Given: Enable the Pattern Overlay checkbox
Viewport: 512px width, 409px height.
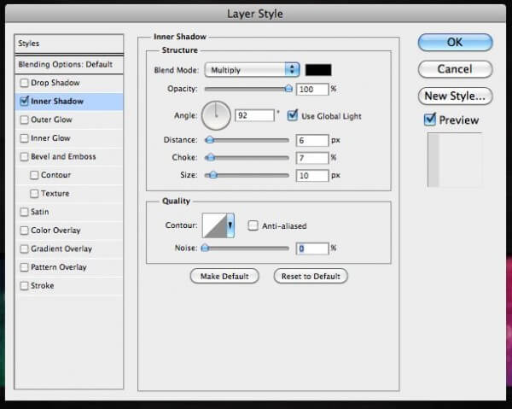Looking at the screenshot, I should coord(24,267).
